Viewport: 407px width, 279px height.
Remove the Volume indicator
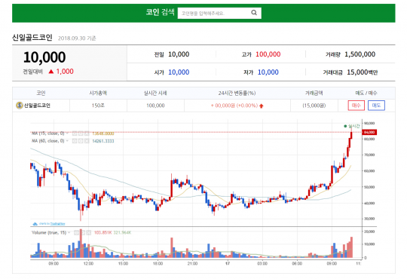click(88, 233)
